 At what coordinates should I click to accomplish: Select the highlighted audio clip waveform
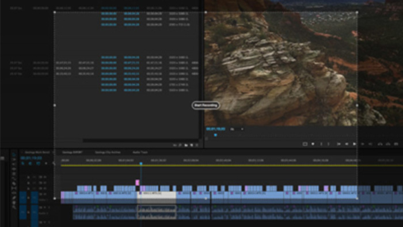pos(157,212)
